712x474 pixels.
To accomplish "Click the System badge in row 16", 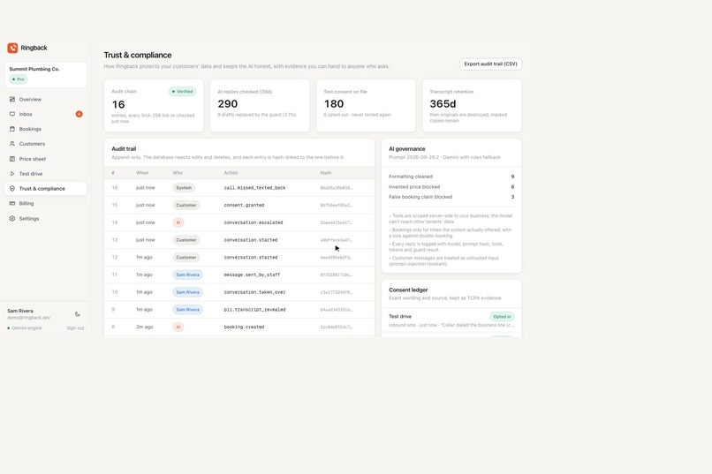I will click(x=184, y=188).
